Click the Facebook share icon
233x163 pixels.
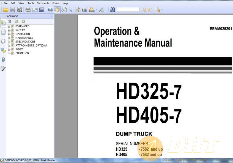pos(42,10)
